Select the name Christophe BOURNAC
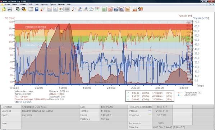Screen dimensions: 215x130 coord(34,107)
